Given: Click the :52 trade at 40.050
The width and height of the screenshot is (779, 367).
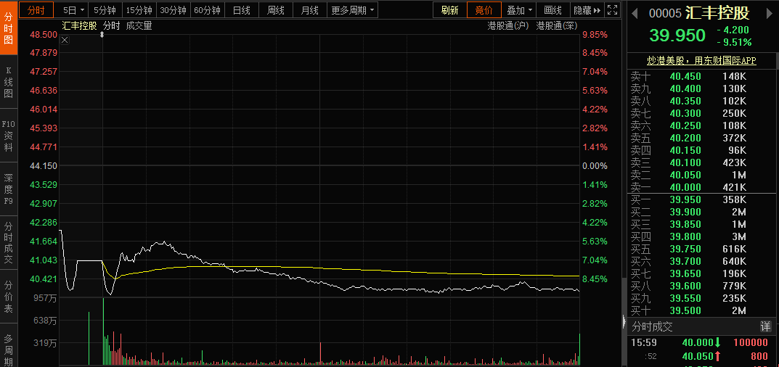Looking at the screenshot, I should click(703, 356).
